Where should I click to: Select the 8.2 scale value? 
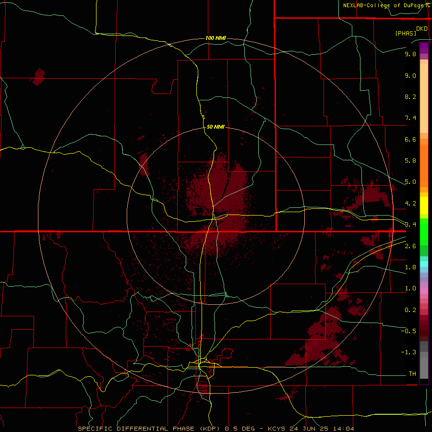click(x=410, y=96)
